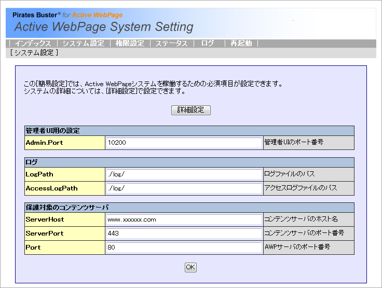Open the インデックス menu item
Image resolution: width=382 pixels, height=288 pixels.
[33, 44]
